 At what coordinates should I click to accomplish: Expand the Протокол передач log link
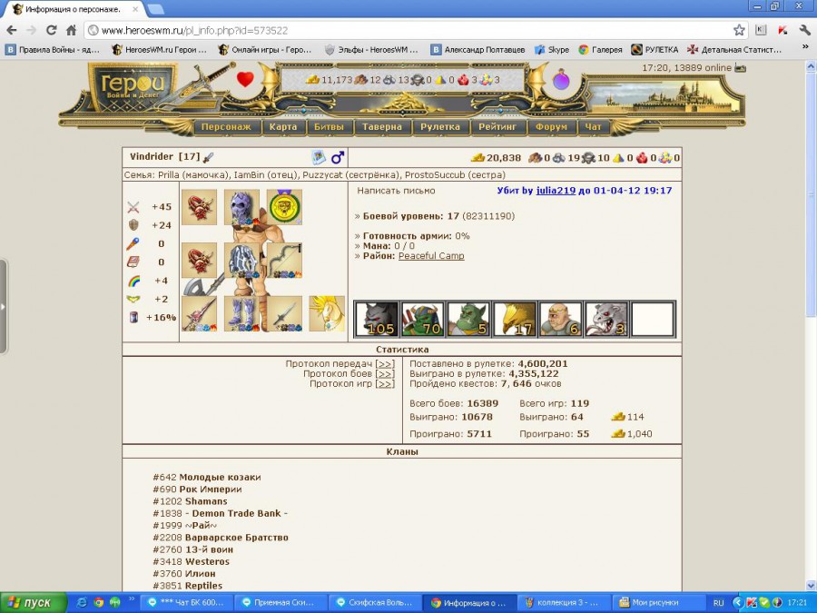click(385, 364)
